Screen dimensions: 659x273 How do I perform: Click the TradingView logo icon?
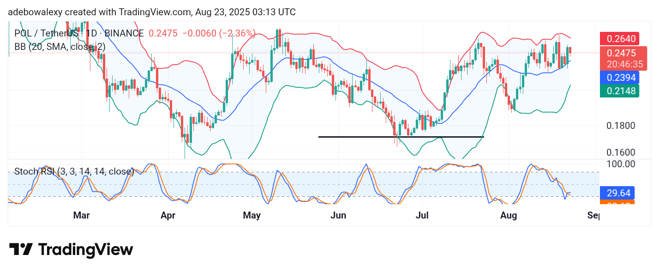click(x=21, y=249)
